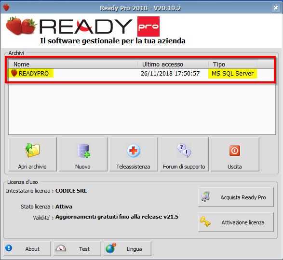Click the Nuovo database icon
283x260 pixels.
[83, 151]
